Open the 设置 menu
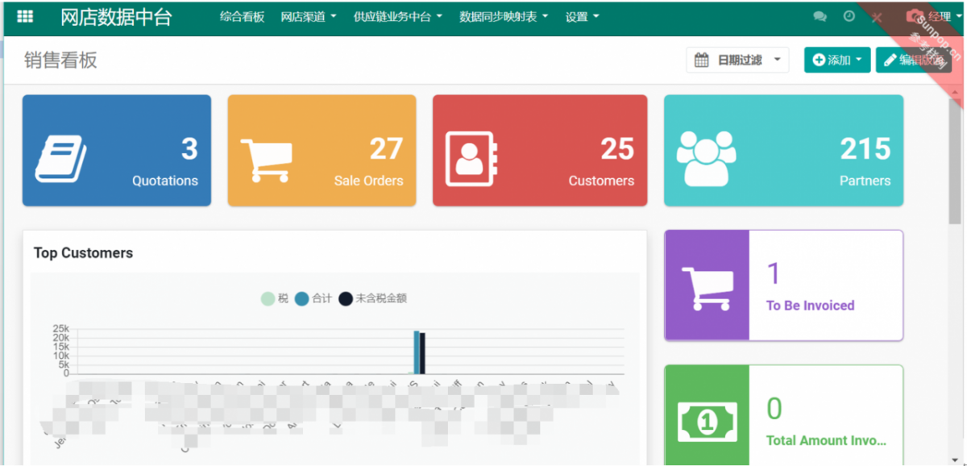 tap(582, 16)
